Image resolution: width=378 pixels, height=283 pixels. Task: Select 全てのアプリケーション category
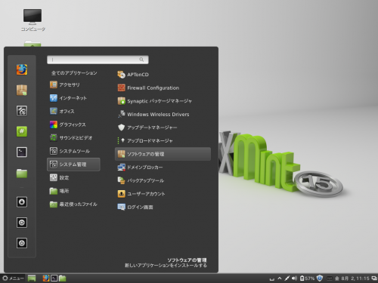tap(73, 73)
